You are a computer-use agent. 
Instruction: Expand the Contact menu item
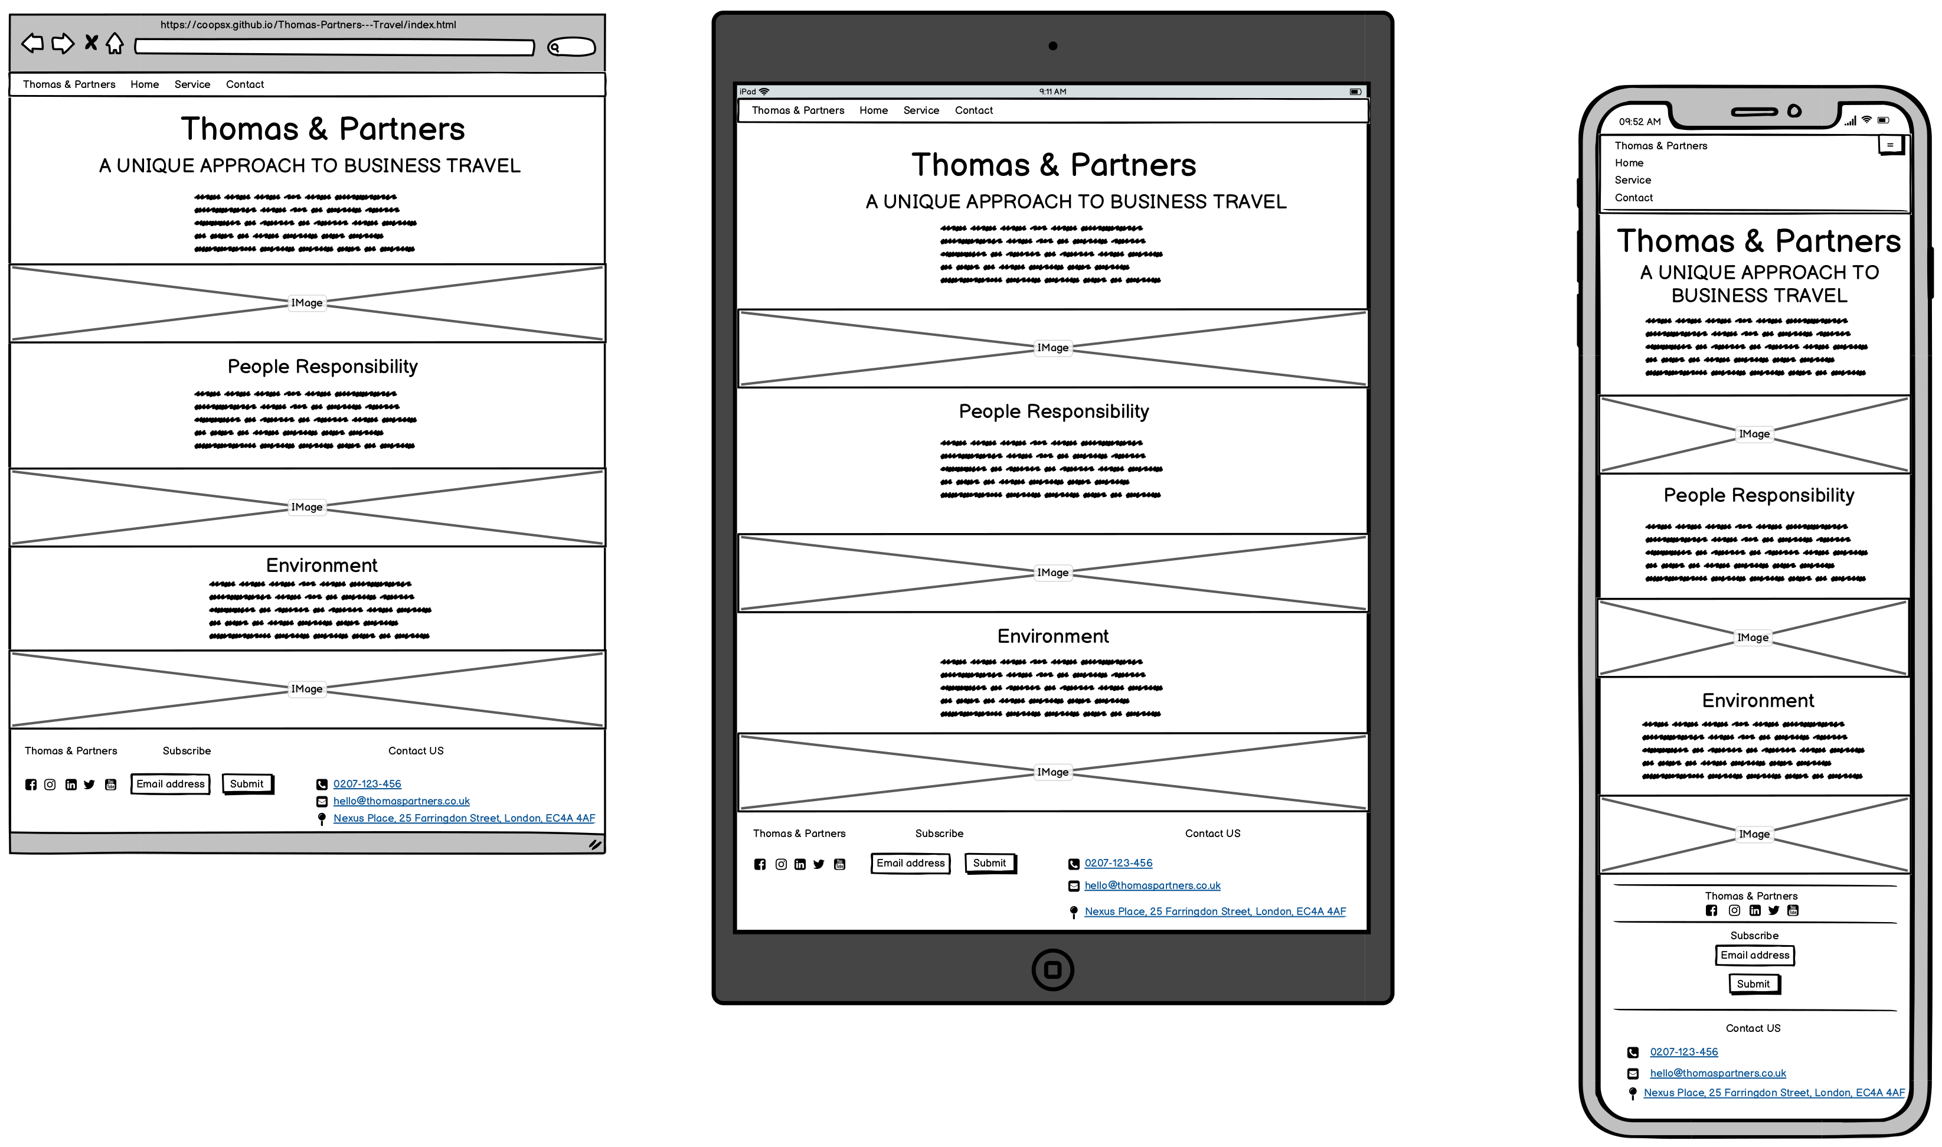[x=244, y=84]
